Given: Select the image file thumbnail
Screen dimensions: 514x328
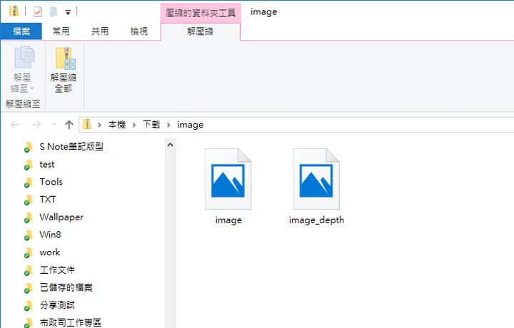Looking at the screenshot, I should coord(228,179).
